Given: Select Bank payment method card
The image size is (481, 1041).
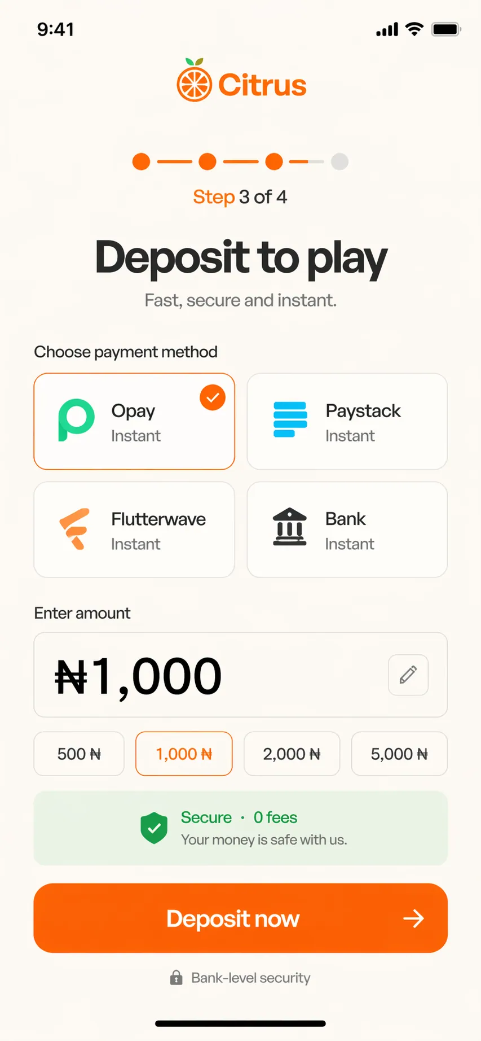Looking at the screenshot, I should [x=347, y=530].
